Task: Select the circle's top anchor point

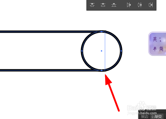Action: pos(102,32)
